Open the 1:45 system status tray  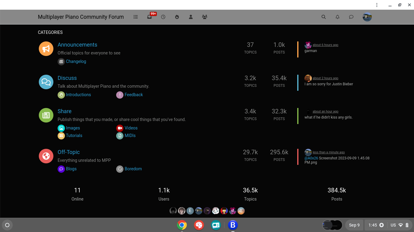[x=388, y=225]
